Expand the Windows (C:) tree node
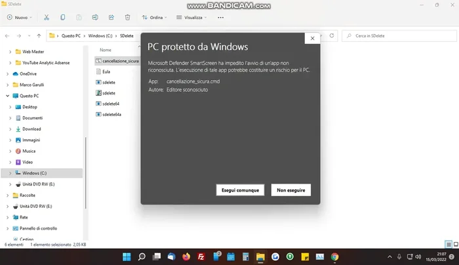The height and width of the screenshot is (265, 459). [10, 173]
